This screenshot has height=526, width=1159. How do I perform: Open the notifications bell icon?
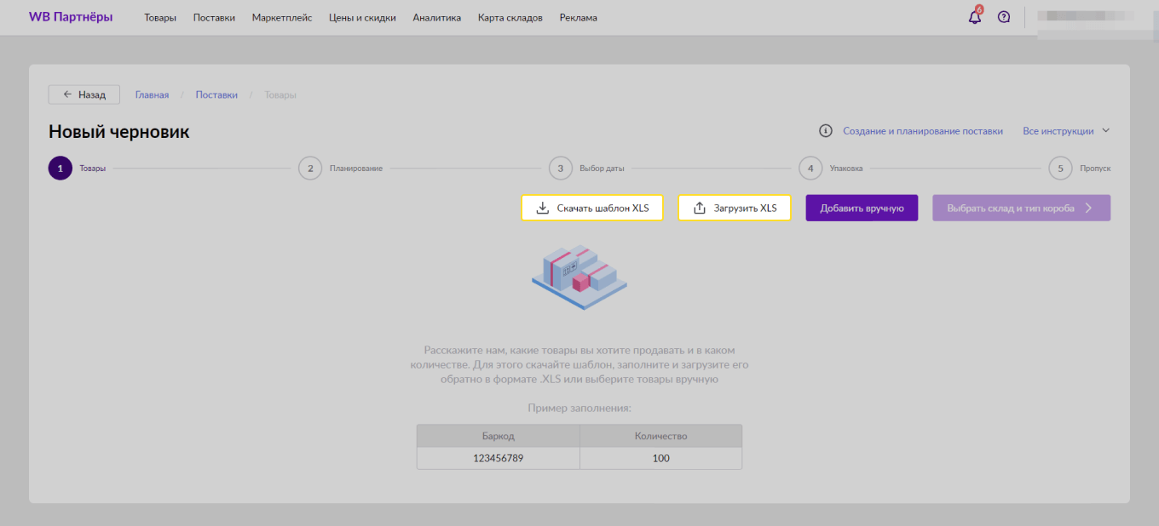pyautogui.click(x=975, y=17)
